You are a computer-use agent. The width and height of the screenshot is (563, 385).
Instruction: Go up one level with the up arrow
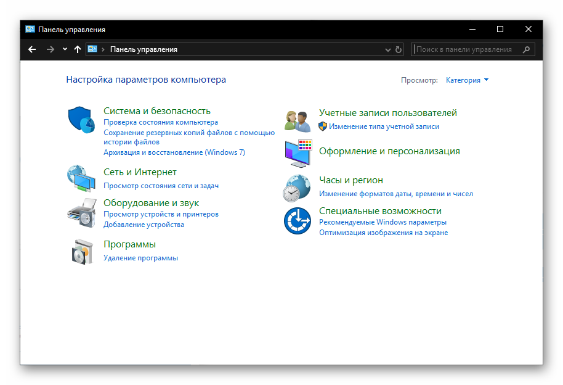click(78, 49)
